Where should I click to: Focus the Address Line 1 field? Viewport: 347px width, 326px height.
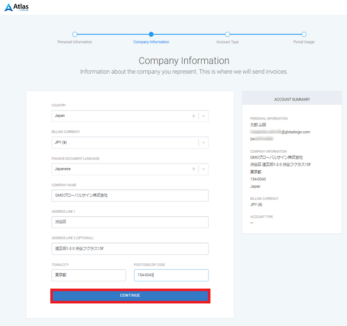click(x=130, y=222)
